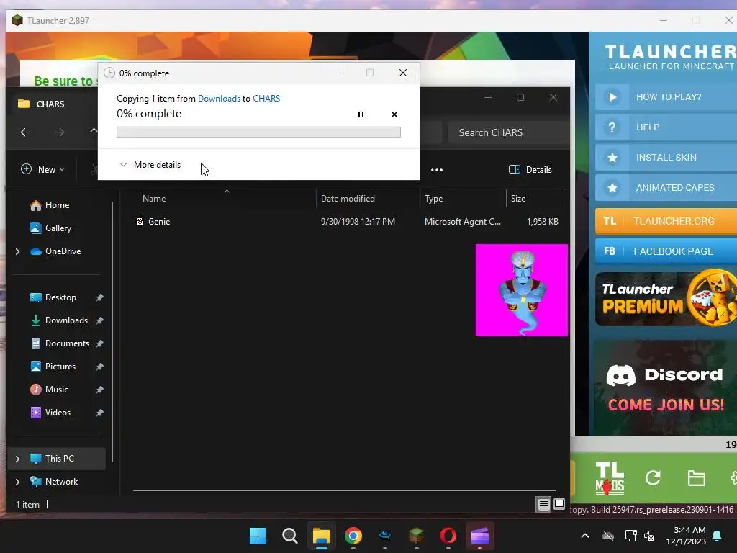Switch to large thumbnails view icon

pyautogui.click(x=559, y=505)
